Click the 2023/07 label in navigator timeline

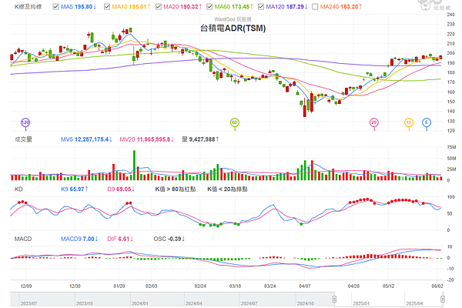coord(28,303)
